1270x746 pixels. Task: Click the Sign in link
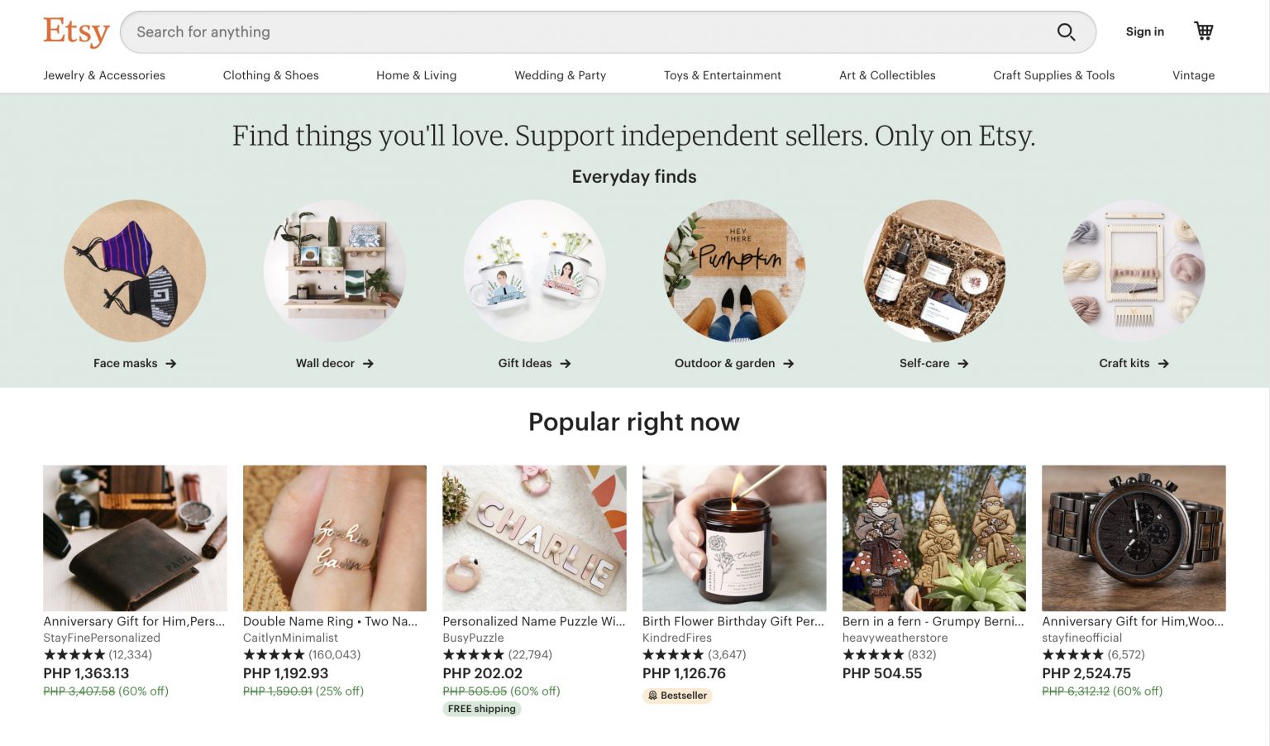(x=1144, y=31)
